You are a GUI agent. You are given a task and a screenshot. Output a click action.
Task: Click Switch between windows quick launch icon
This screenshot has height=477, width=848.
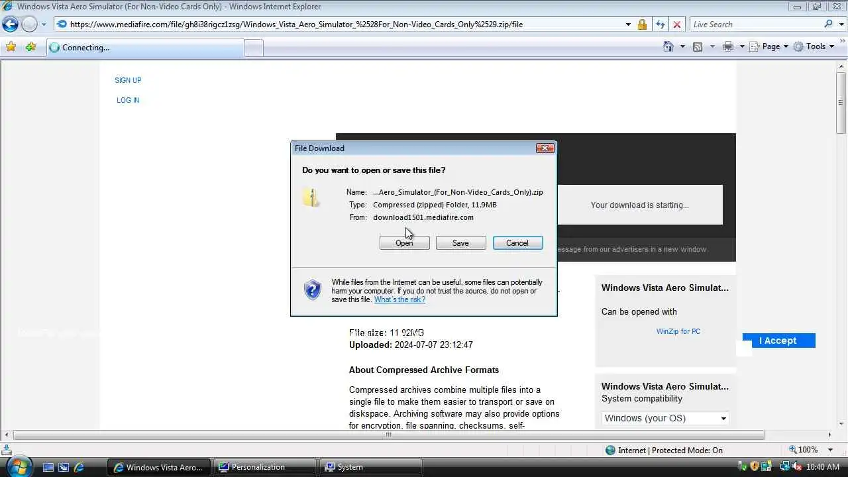coord(64,467)
